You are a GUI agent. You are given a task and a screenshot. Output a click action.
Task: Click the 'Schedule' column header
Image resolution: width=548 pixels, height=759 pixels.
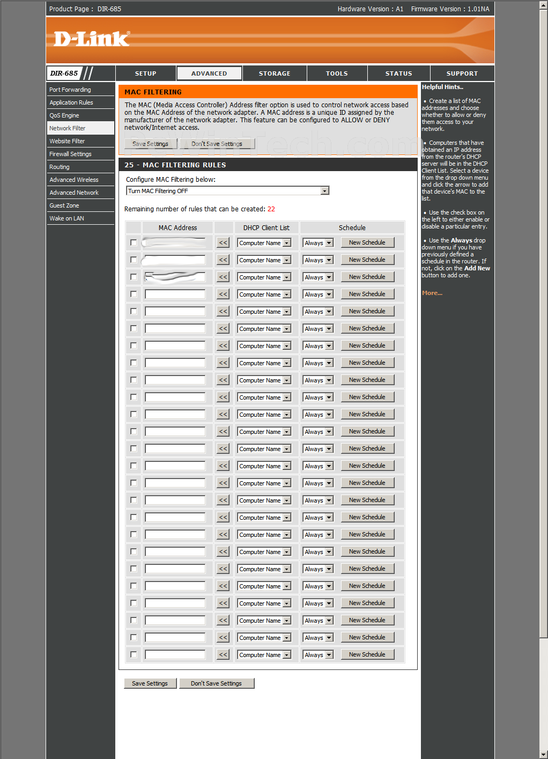click(x=352, y=228)
